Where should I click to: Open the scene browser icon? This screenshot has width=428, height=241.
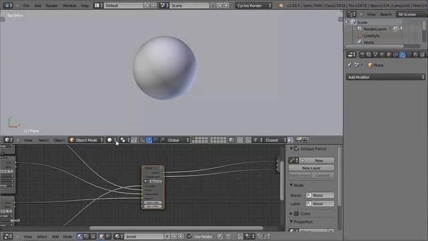(x=164, y=5)
